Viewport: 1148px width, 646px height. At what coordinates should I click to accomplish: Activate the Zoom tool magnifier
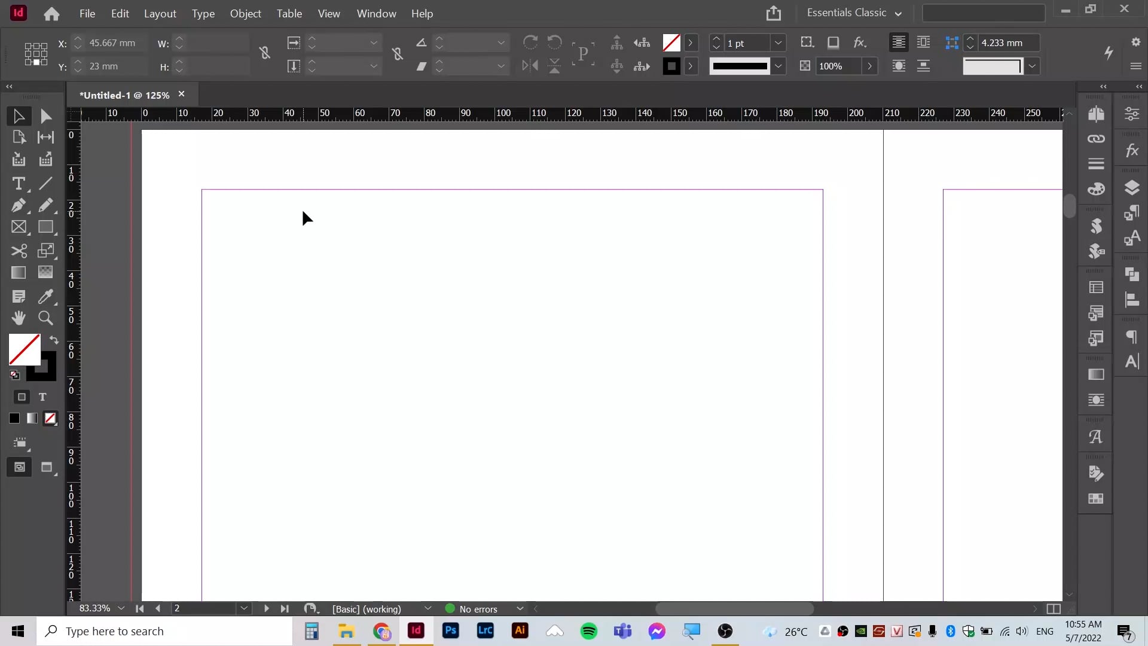[45, 318]
